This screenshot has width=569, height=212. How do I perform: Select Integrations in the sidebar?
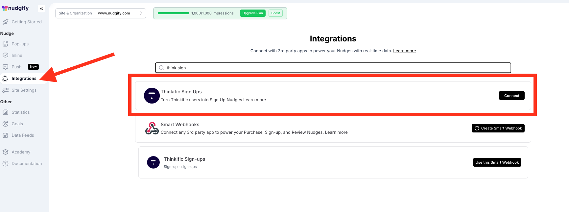(24, 79)
